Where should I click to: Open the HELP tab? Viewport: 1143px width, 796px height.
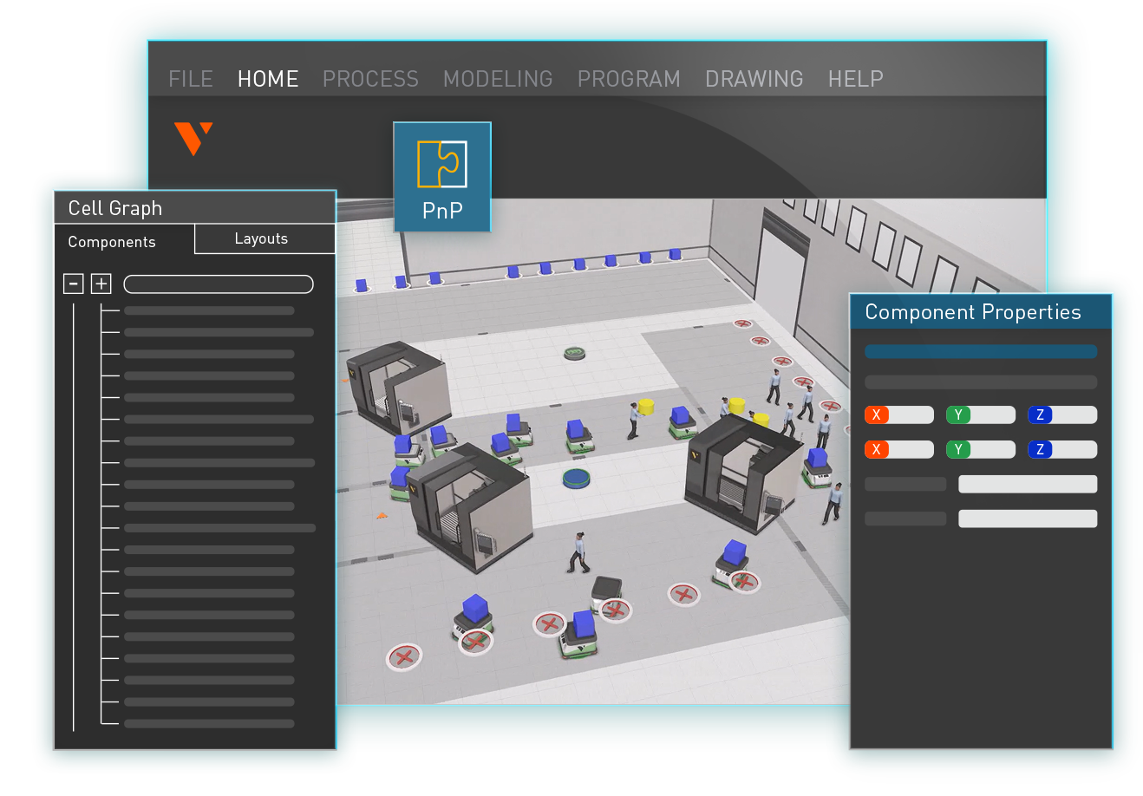(855, 79)
